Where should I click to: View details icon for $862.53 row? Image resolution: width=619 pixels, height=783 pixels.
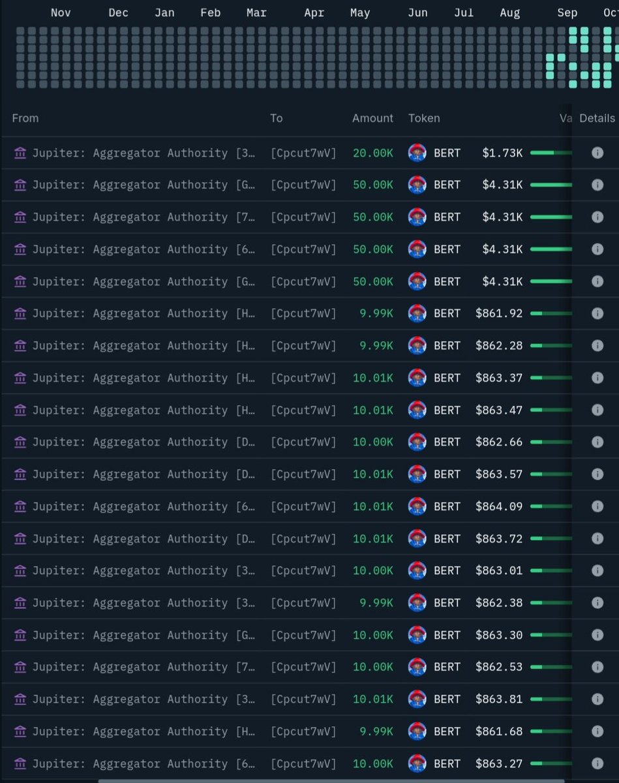[x=597, y=667]
